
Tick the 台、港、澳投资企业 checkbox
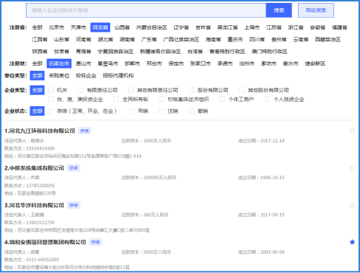point(51,100)
